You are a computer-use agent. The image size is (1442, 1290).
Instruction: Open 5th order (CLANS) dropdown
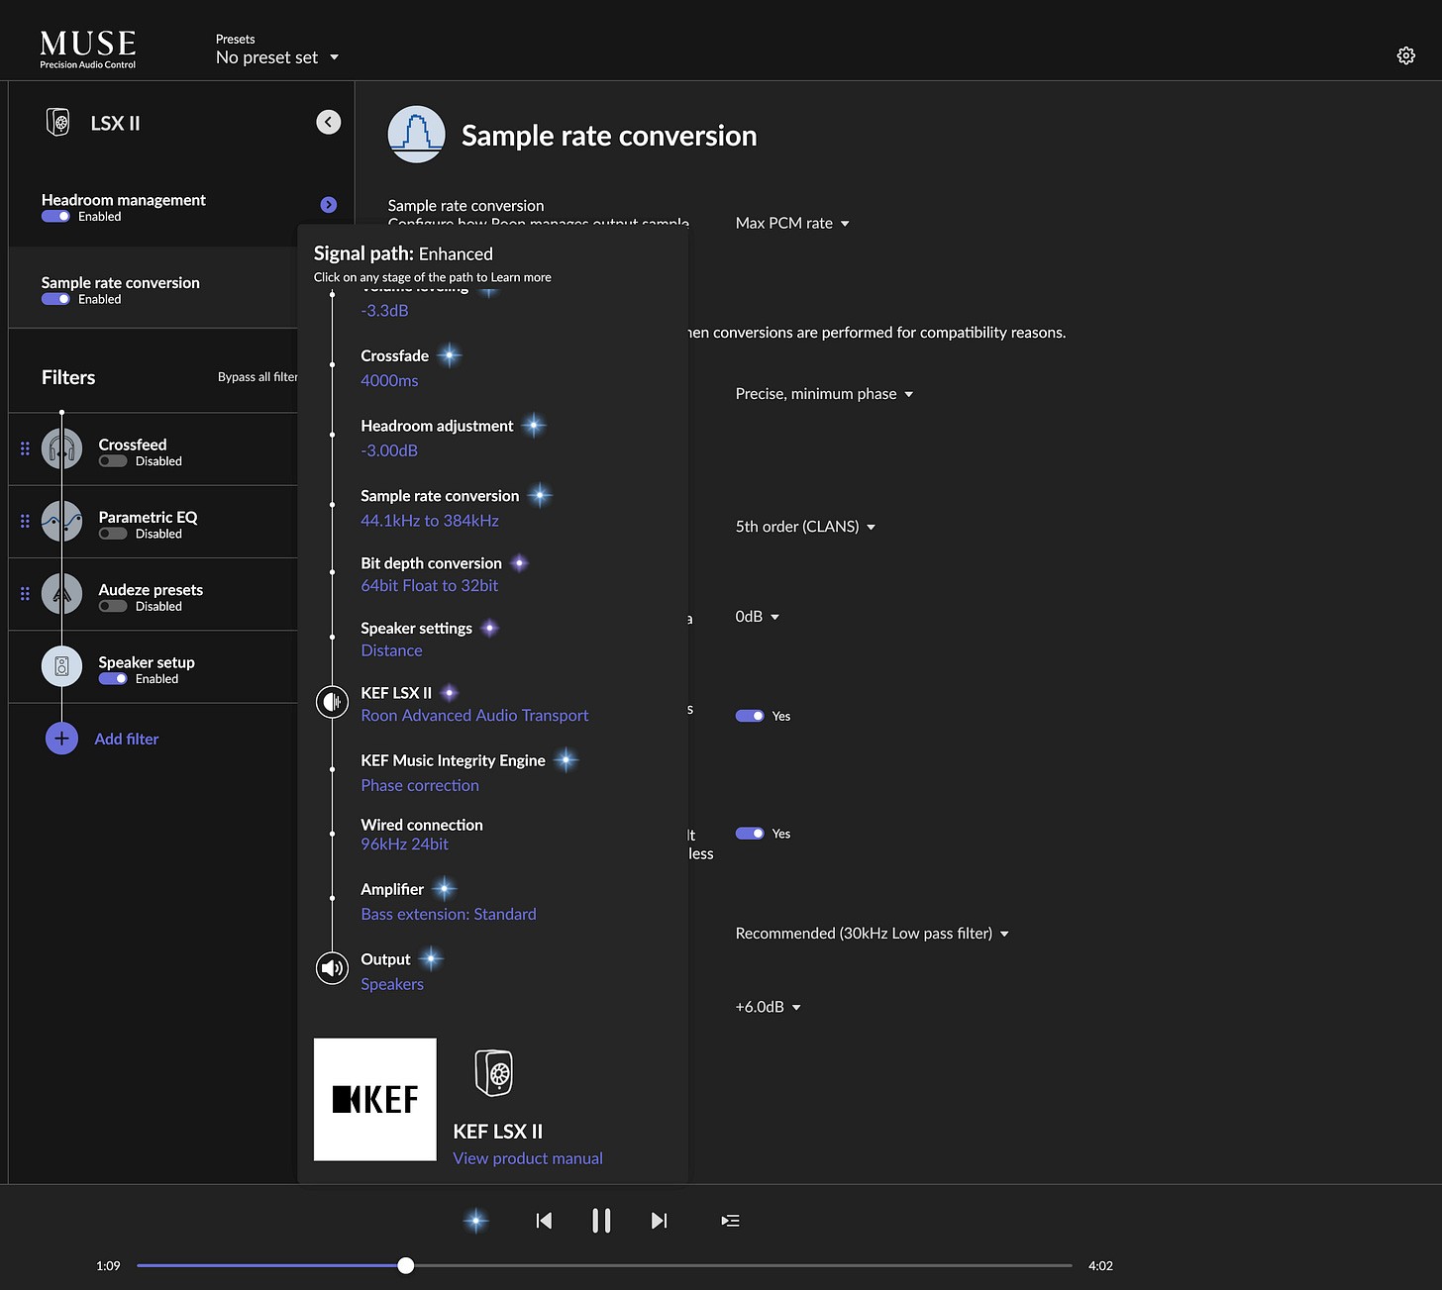805,527
